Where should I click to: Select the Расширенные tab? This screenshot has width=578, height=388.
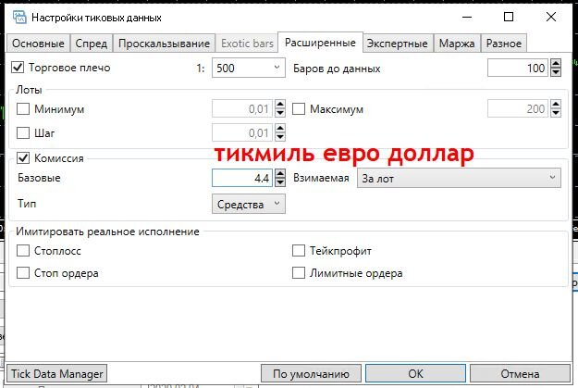[x=320, y=43]
